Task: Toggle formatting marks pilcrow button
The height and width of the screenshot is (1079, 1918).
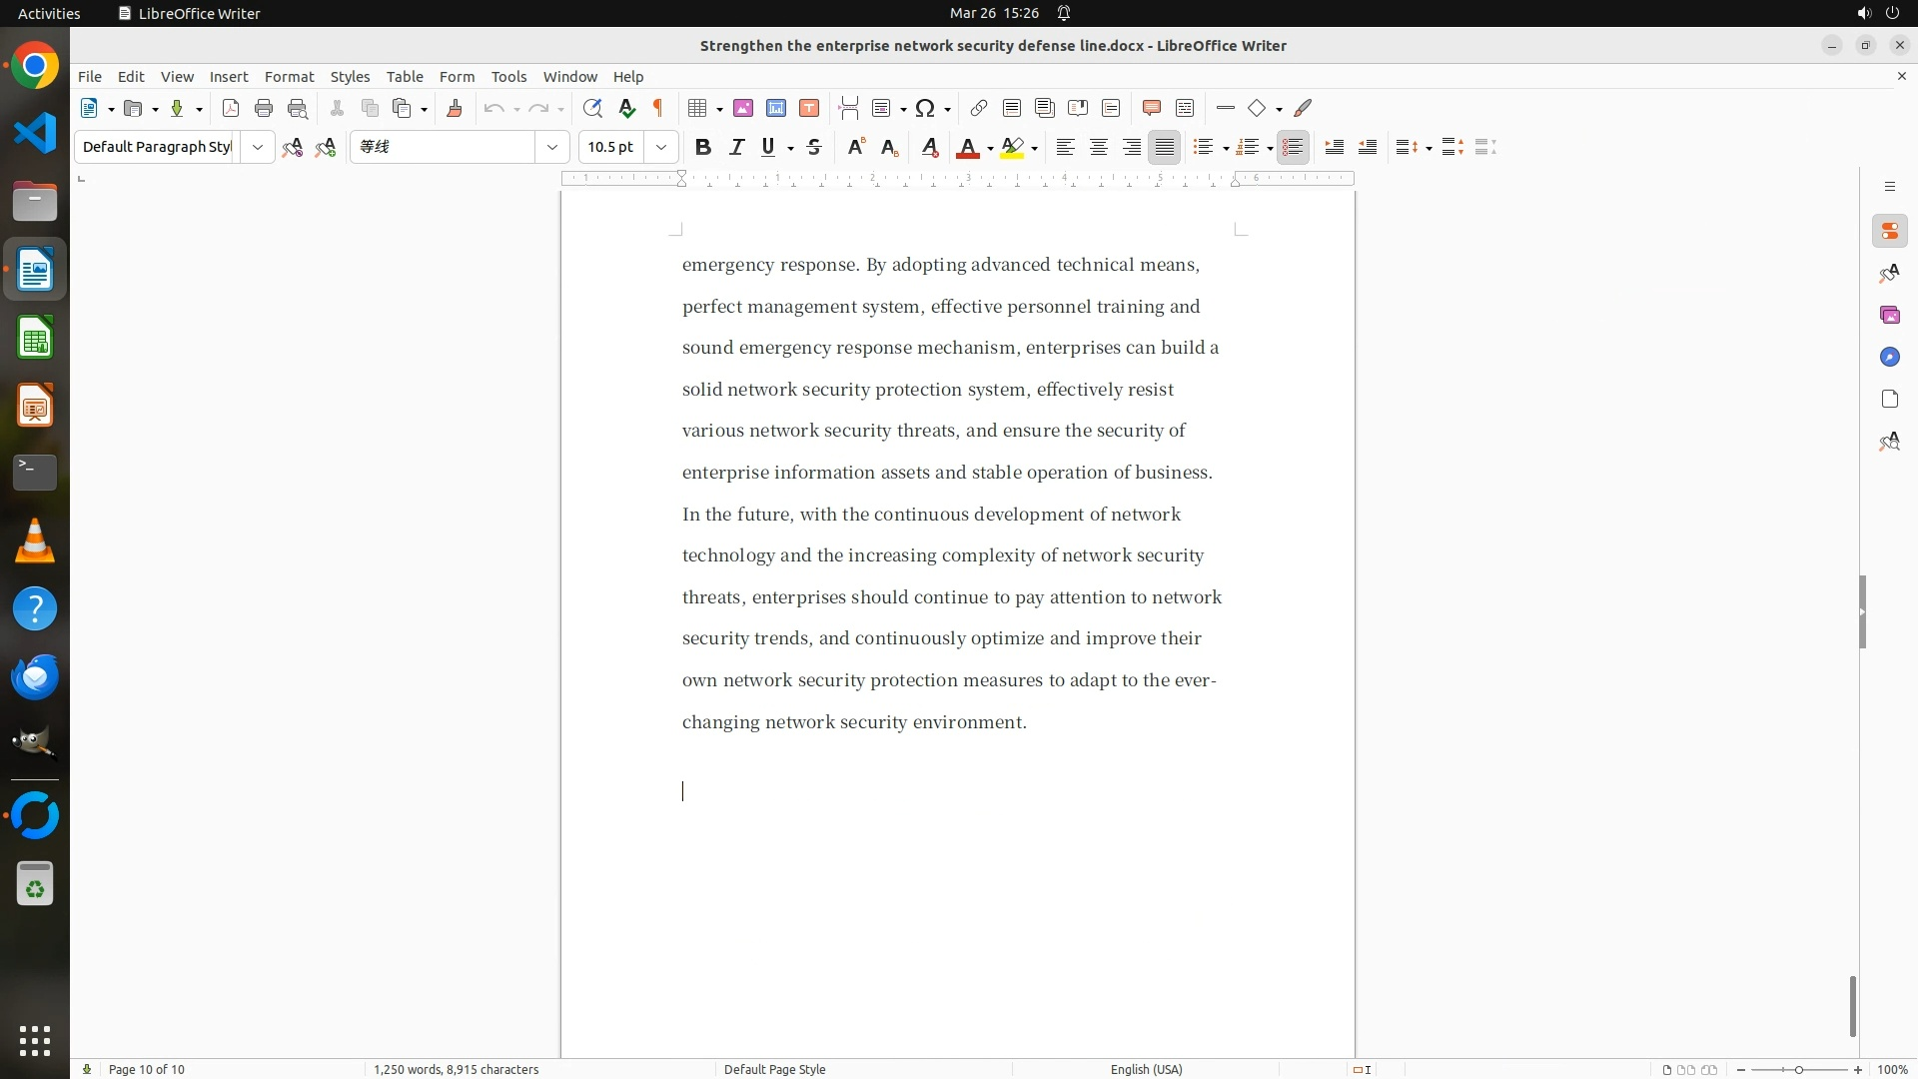Action: [658, 108]
